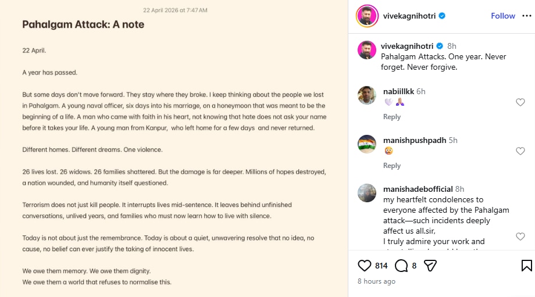Reply to manishpushpadh's comment
The image size is (535, 297).
392,166
